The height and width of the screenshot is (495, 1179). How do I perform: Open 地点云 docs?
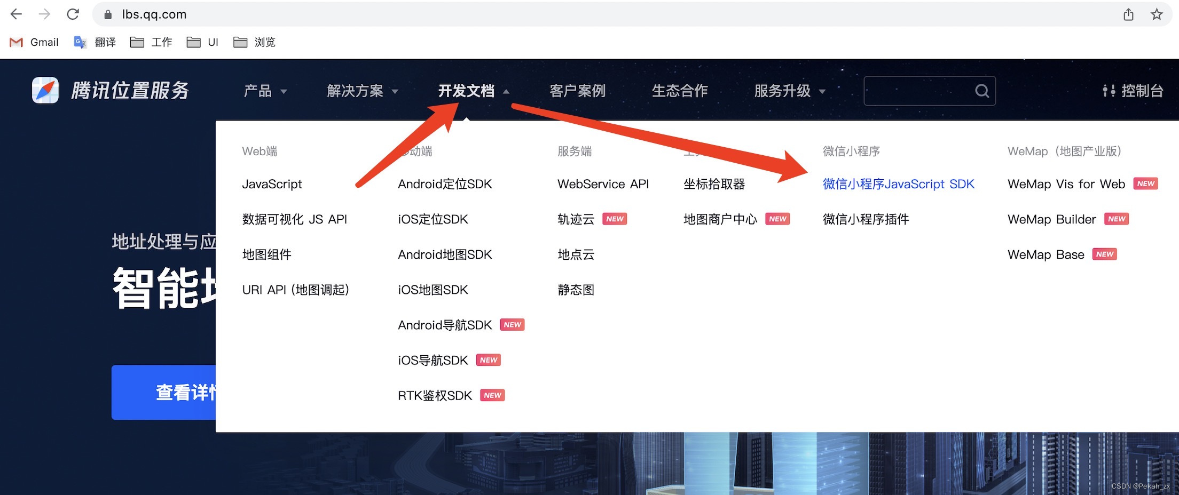(x=576, y=254)
